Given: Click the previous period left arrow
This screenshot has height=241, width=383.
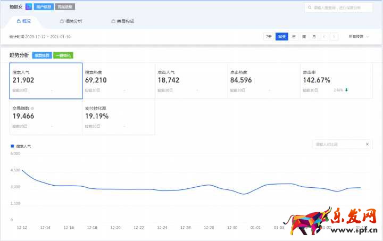Looking at the screenshot, I should tap(324, 37).
